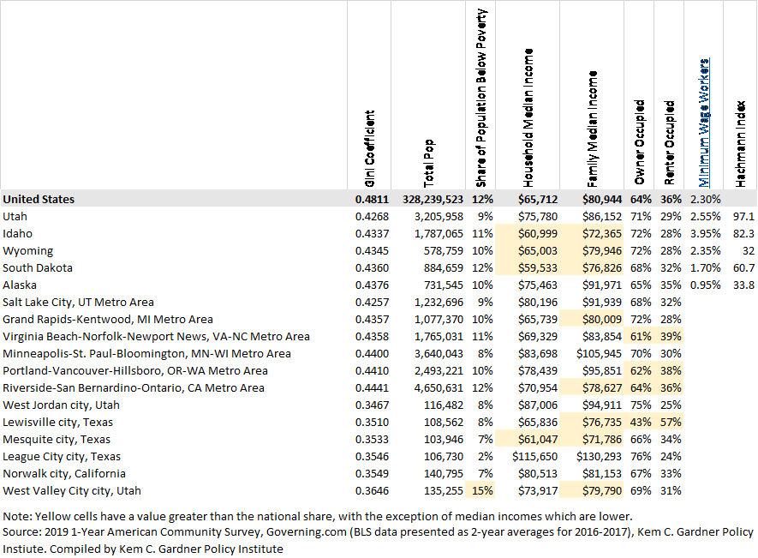Click the Alaska row label
This screenshot has height=558, width=758.
tap(20, 285)
